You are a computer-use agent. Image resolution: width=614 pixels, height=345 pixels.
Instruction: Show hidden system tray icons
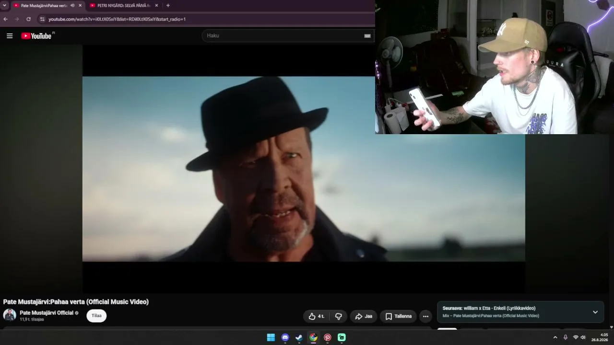point(555,337)
